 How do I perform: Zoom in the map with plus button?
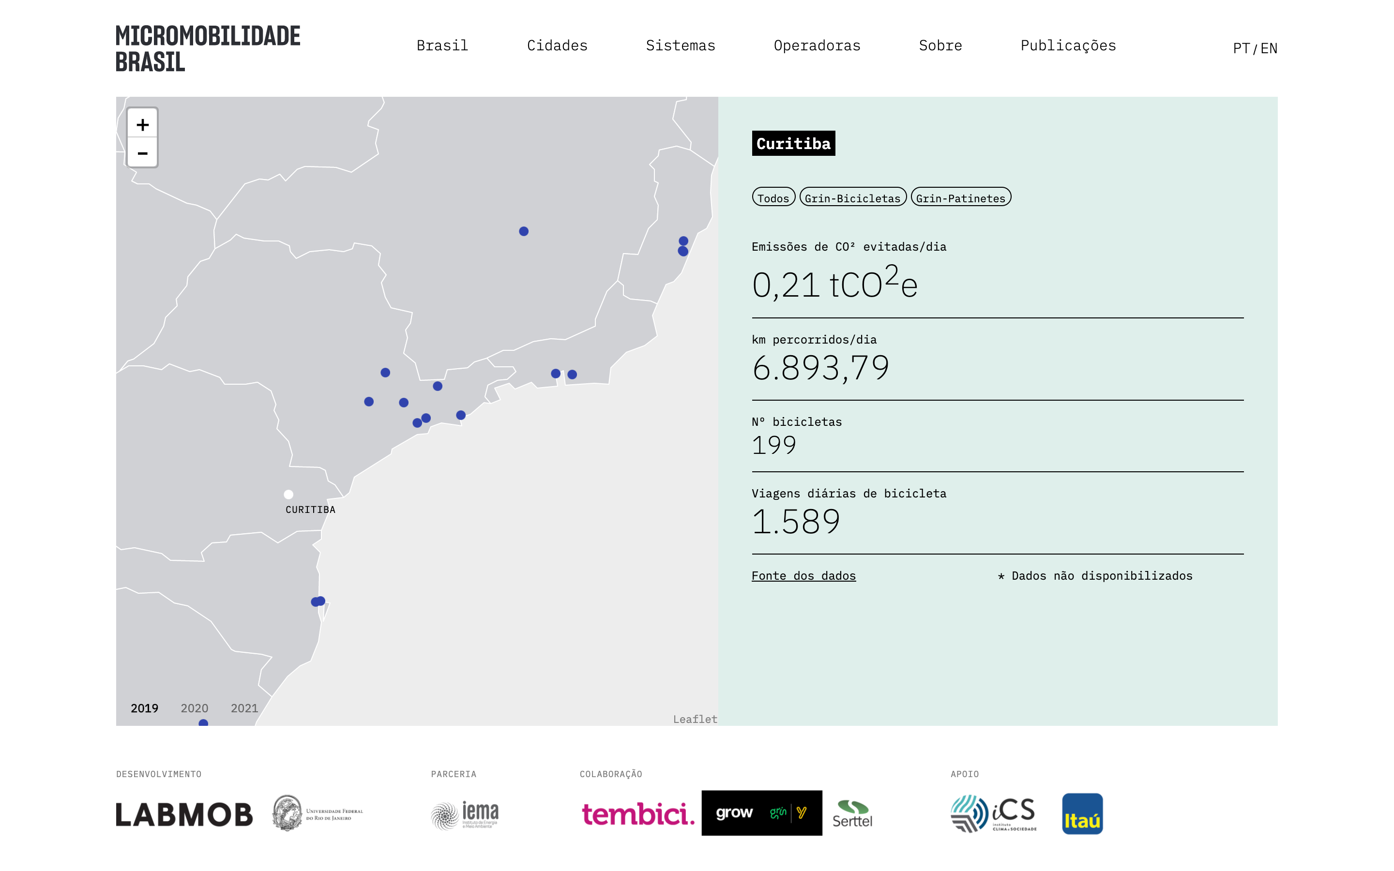click(x=142, y=124)
